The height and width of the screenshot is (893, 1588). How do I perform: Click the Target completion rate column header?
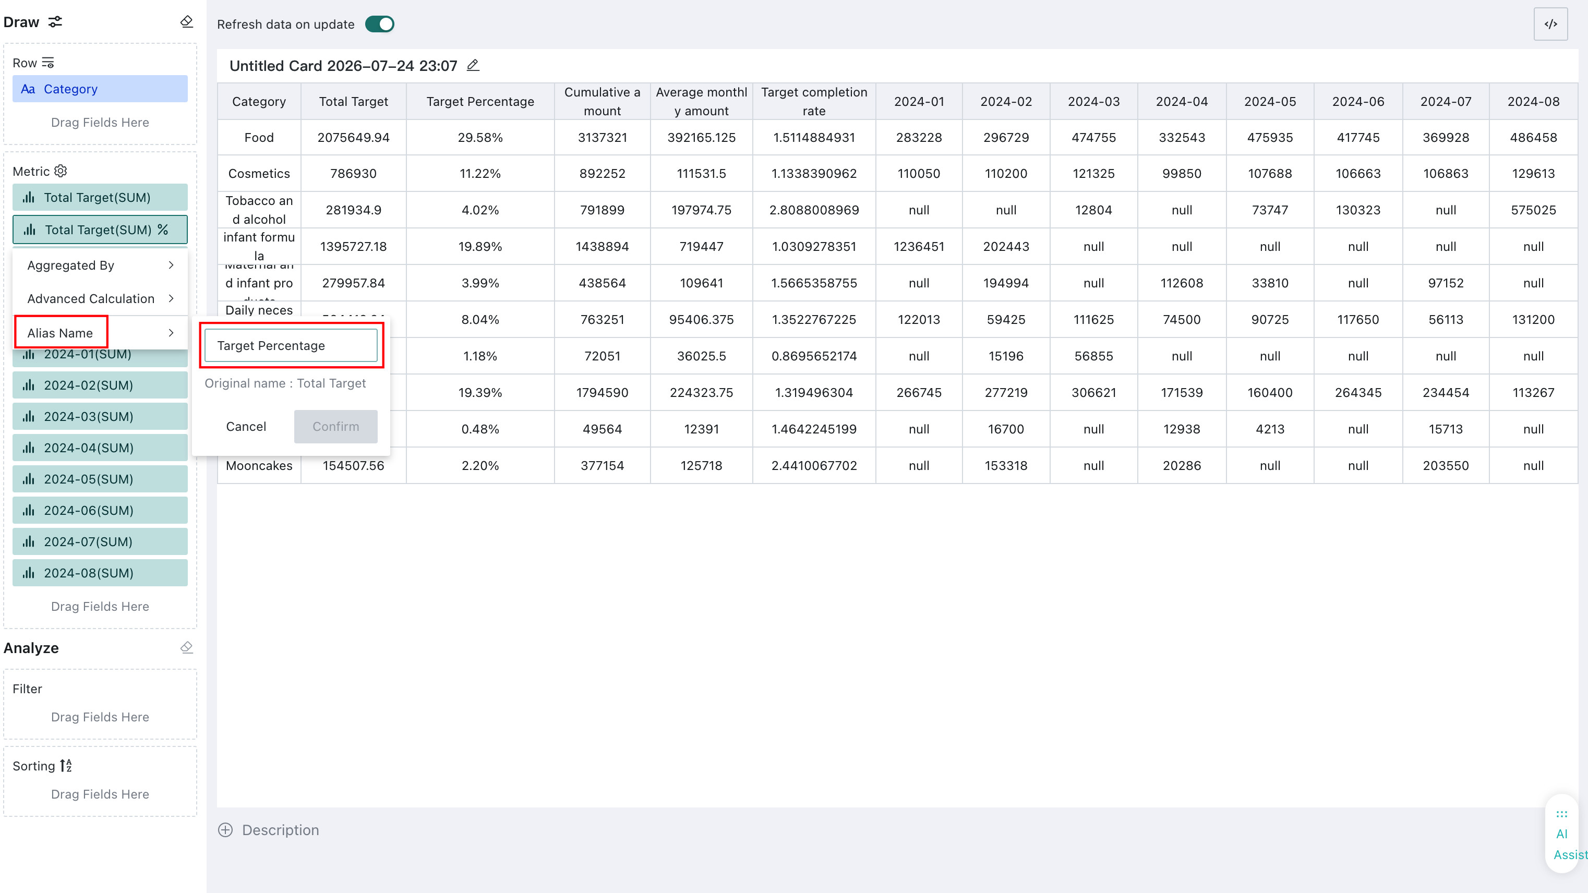[814, 102]
